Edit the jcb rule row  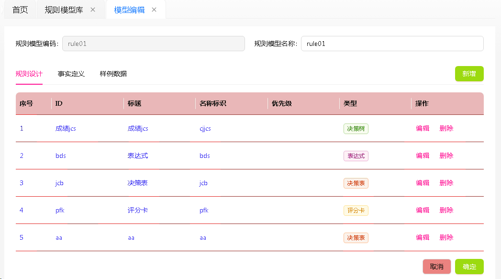[x=423, y=183]
